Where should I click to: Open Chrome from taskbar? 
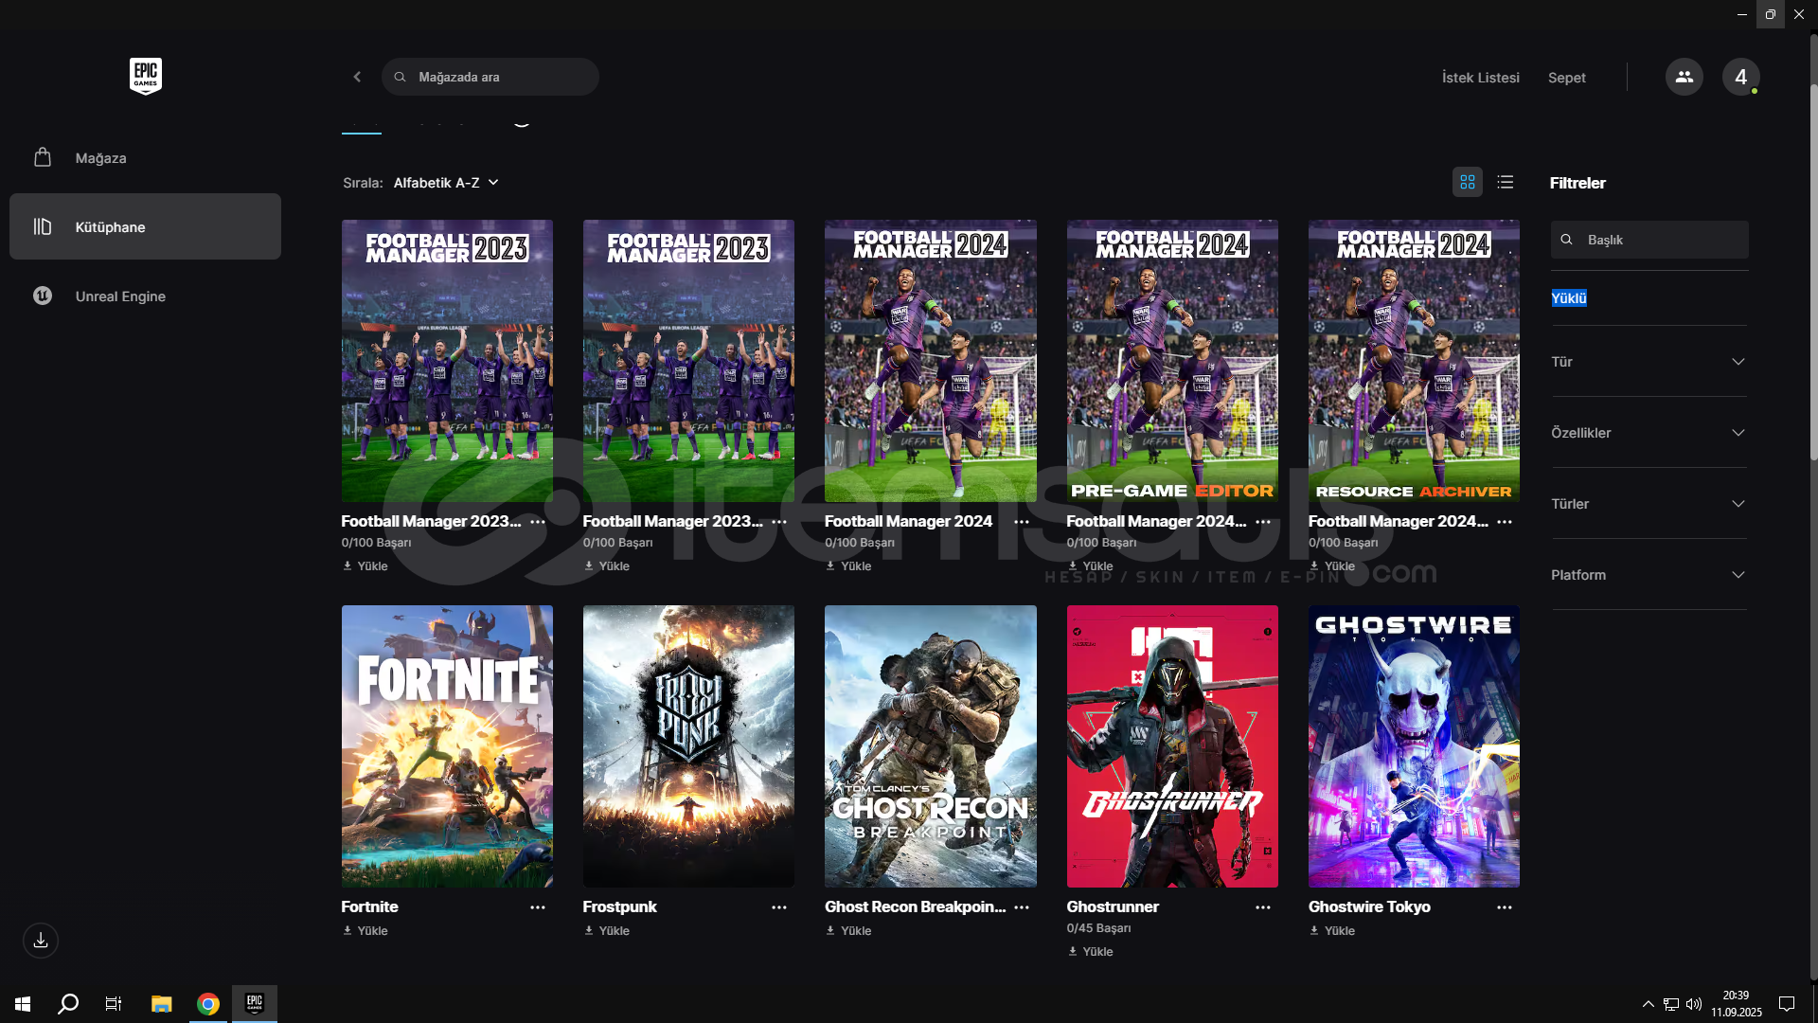(x=208, y=1003)
